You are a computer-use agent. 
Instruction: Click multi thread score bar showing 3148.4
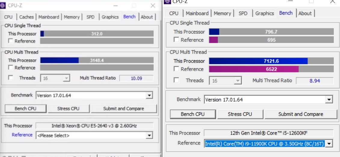pyautogui.click(x=97, y=60)
